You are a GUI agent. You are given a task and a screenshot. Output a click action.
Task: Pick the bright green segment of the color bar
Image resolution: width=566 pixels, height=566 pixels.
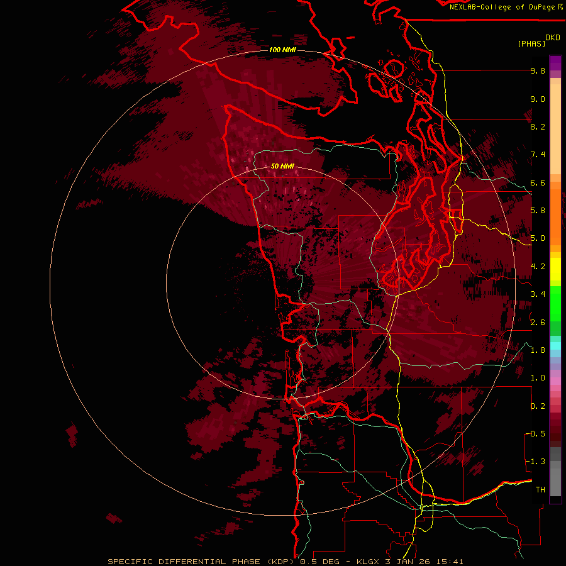pyautogui.click(x=555, y=303)
